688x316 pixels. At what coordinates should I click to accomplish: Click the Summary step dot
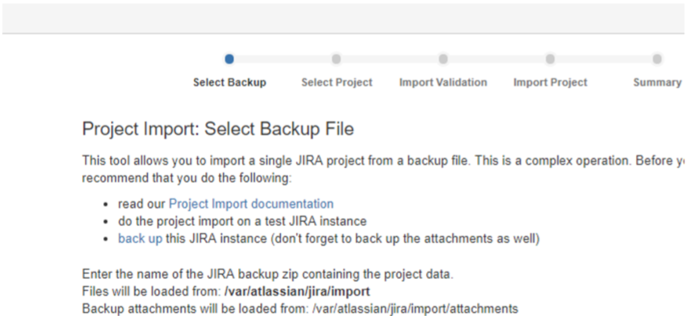pos(657,59)
